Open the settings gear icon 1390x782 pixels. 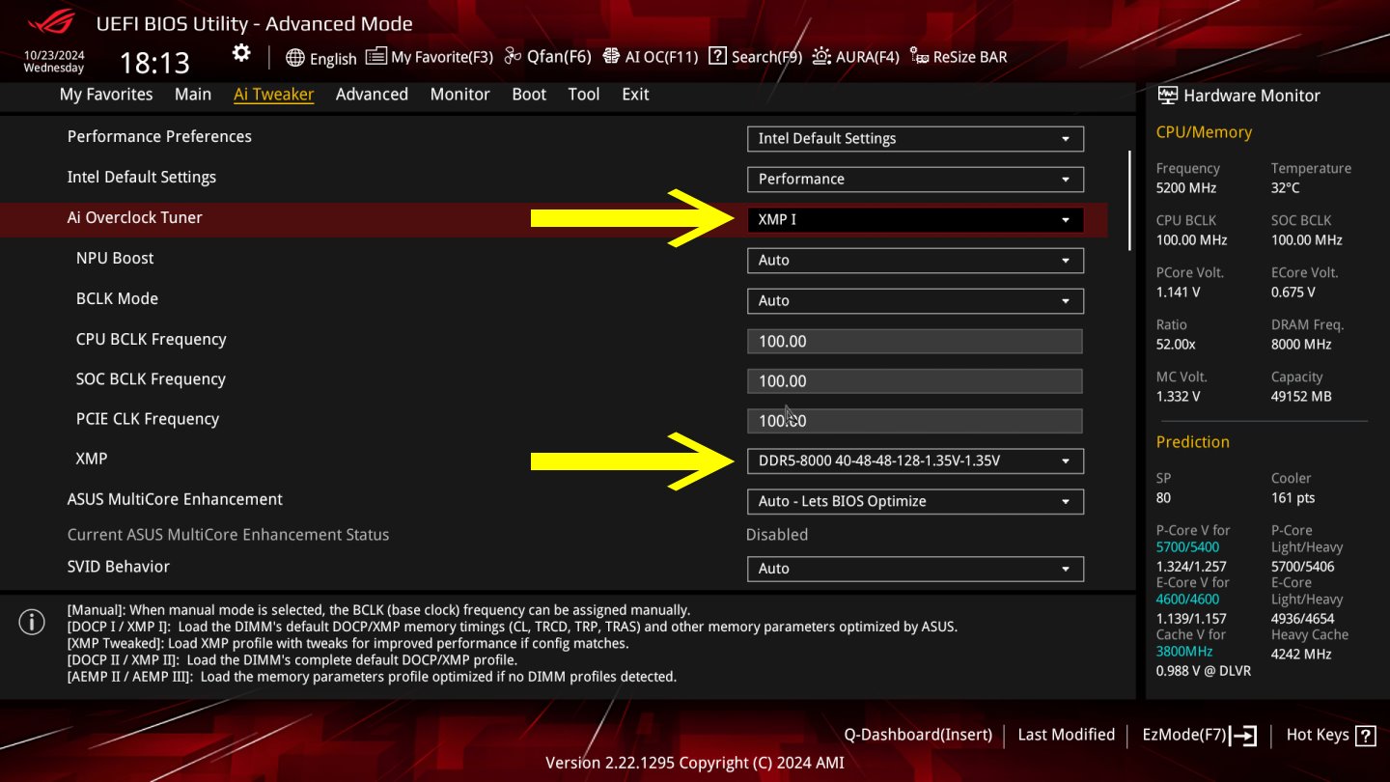241,53
